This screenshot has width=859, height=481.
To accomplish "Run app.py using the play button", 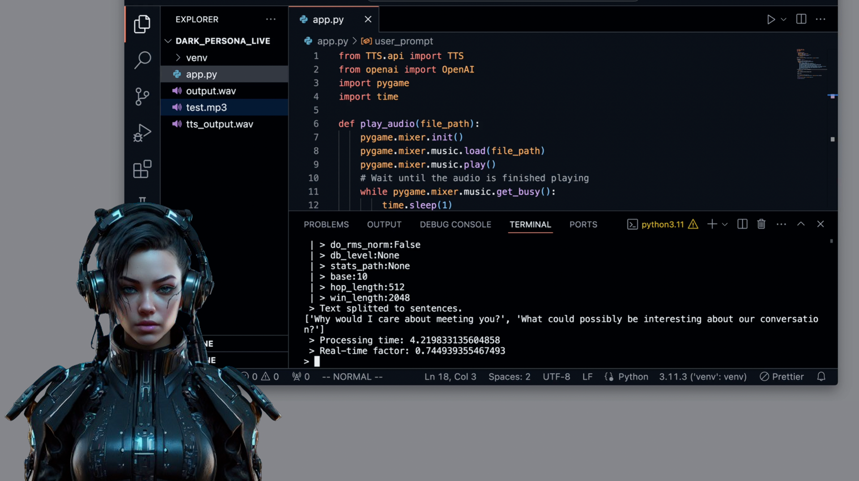I will 771,19.
